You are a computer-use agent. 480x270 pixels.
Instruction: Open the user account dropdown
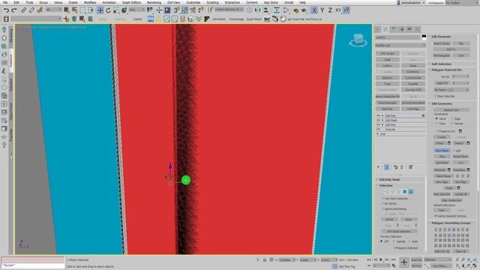411,2
